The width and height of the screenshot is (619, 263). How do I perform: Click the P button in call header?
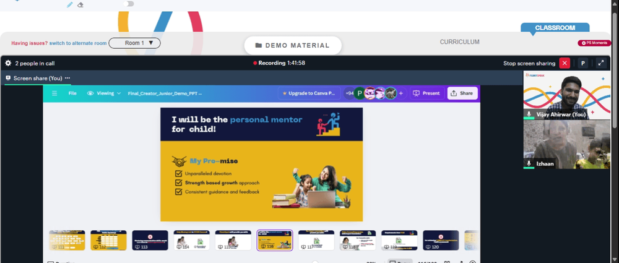tap(583, 63)
